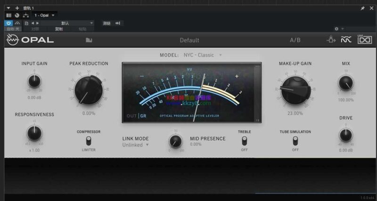Click the Opal waveform logo icon
The image size is (377, 201).
tap(13, 40)
